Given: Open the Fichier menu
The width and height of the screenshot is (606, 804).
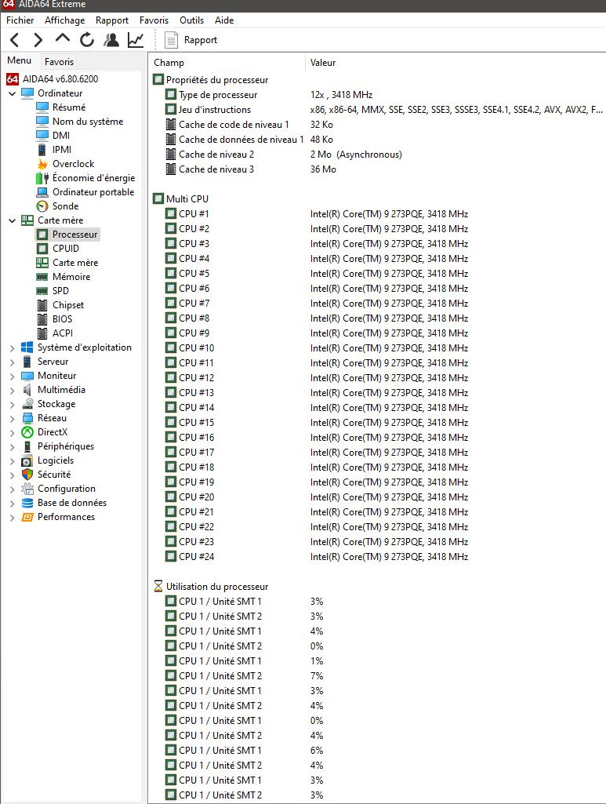Looking at the screenshot, I should [x=20, y=20].
